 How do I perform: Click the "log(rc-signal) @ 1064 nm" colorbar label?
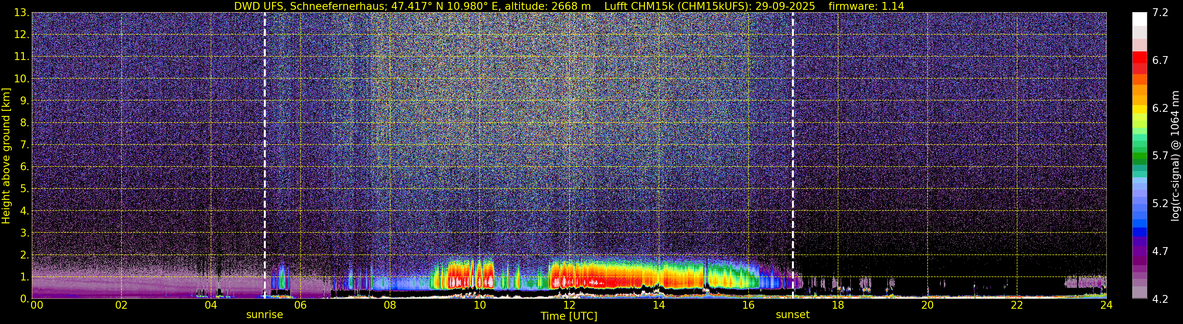click(x=1176, y=156)
